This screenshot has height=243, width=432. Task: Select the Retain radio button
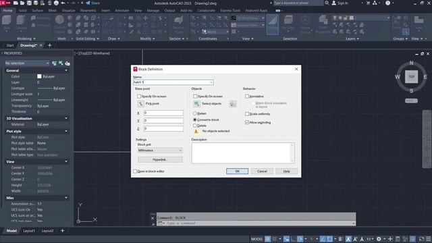[195, 113]
